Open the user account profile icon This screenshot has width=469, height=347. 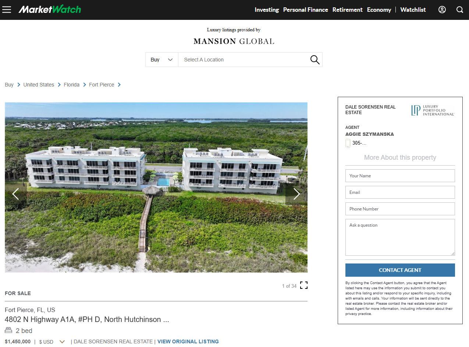click(x=442, y=10)
